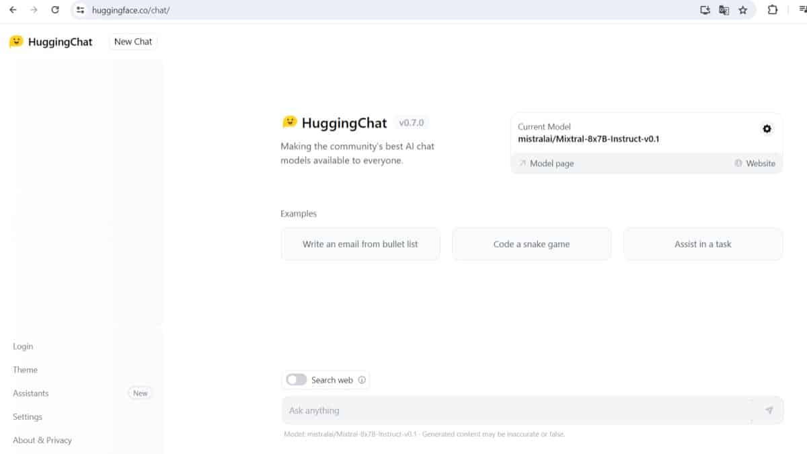Viewport: 807px width, 454px height.
Task: Click the Search web info icon
Action: [x=362, y=380]
